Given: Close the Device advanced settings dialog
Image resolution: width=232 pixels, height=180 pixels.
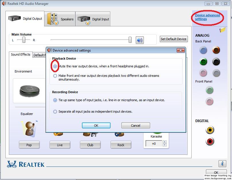Looking at the screenshot, I should [x=181, y=50].
